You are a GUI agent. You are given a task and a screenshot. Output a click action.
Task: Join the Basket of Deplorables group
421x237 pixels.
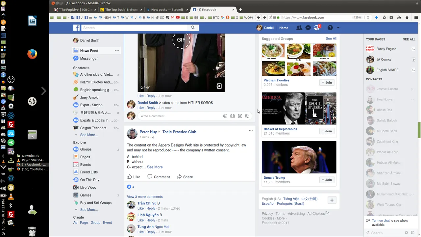[327, 131]
